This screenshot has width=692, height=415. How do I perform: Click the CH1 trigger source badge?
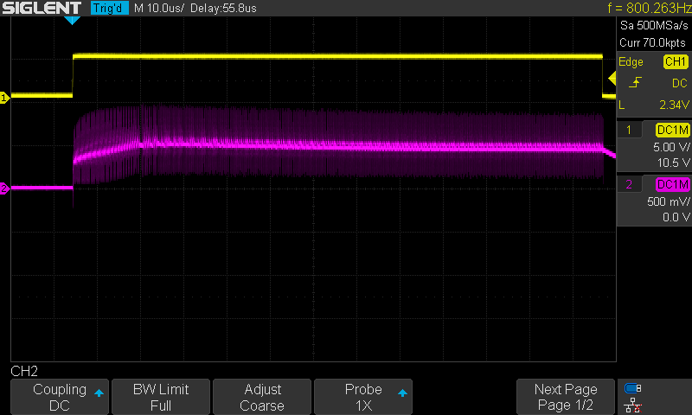(x=676, y=61)
